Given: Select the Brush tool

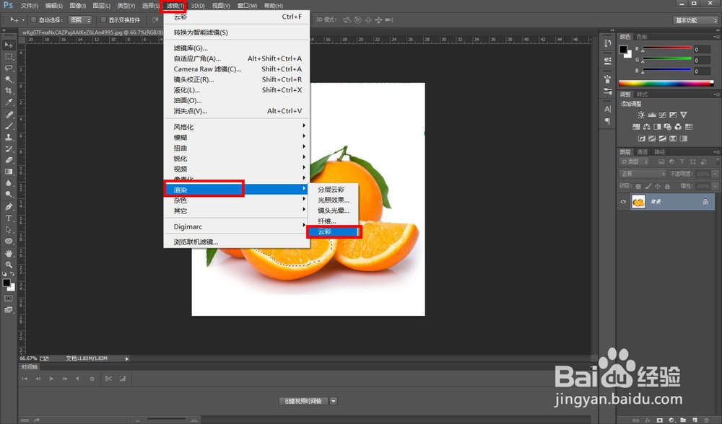Looking at the screenshot, I should [x=9, y=126].
